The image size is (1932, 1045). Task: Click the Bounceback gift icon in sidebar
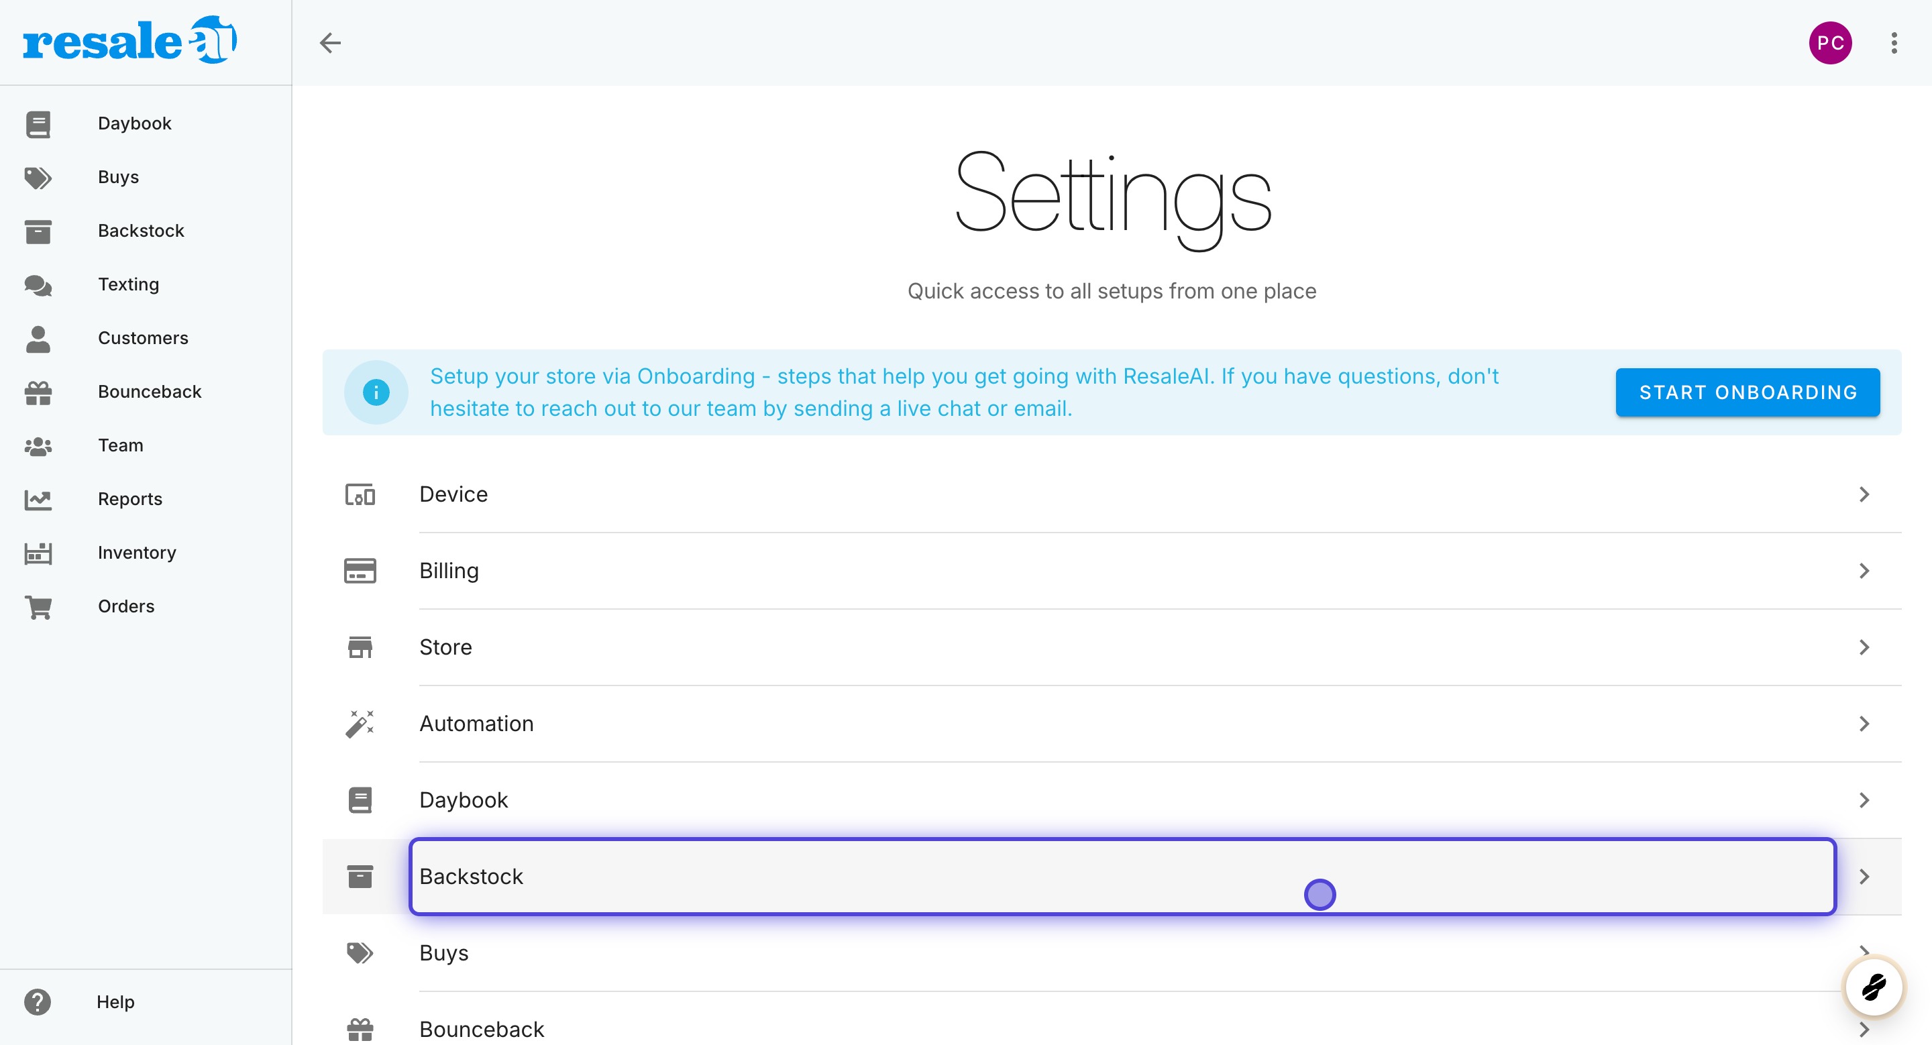[38, 392]
